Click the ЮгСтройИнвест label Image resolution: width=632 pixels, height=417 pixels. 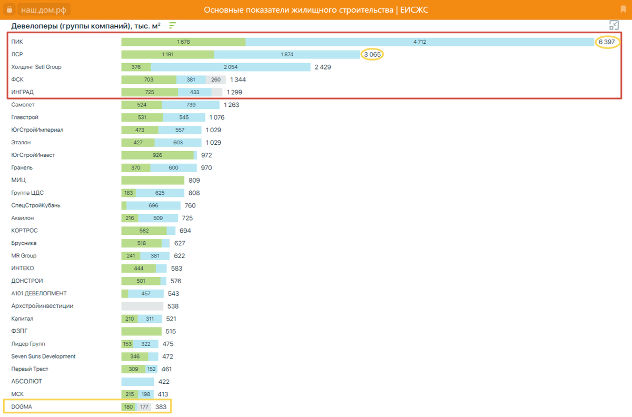[x=33, y=155]
